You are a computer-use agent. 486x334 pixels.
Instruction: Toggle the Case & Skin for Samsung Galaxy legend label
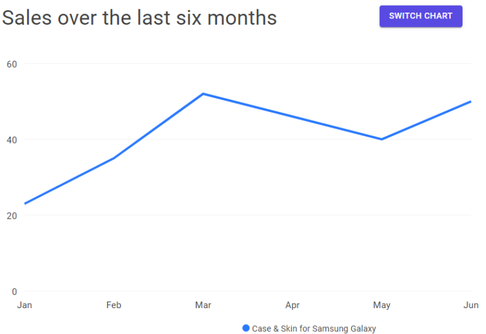coord(314,328)
